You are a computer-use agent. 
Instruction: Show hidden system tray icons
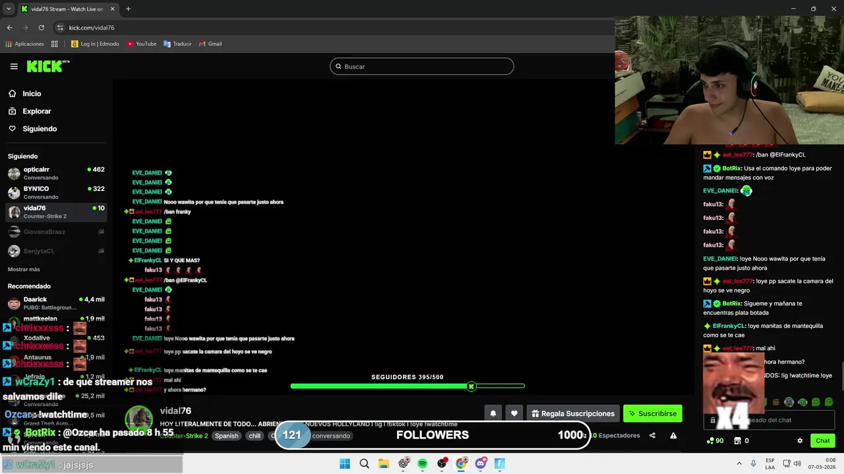pyautogui.click(x=739, y=463)
